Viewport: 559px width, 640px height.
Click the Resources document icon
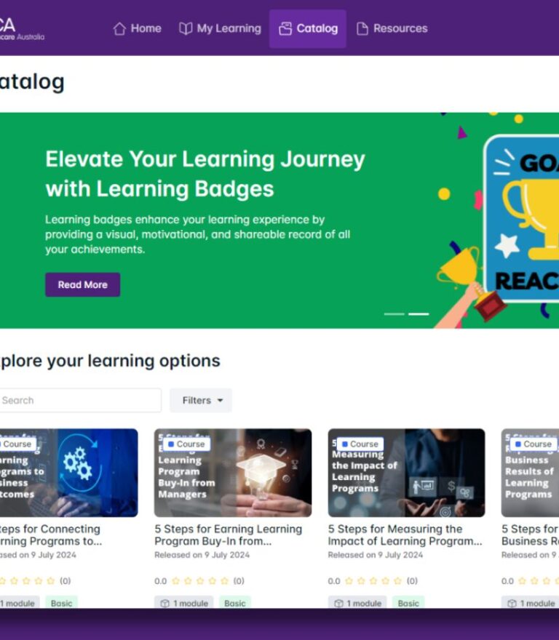point(362,29)
